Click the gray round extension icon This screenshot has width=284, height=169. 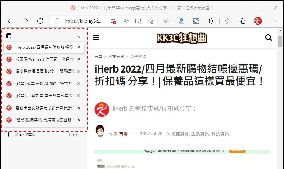pyautogui.click(x=166, y=21)
